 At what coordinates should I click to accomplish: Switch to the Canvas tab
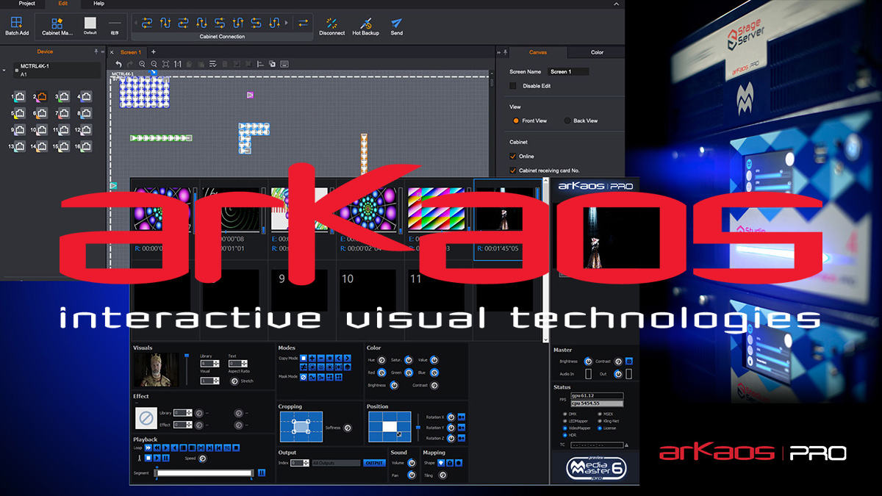tap(538, 52)
